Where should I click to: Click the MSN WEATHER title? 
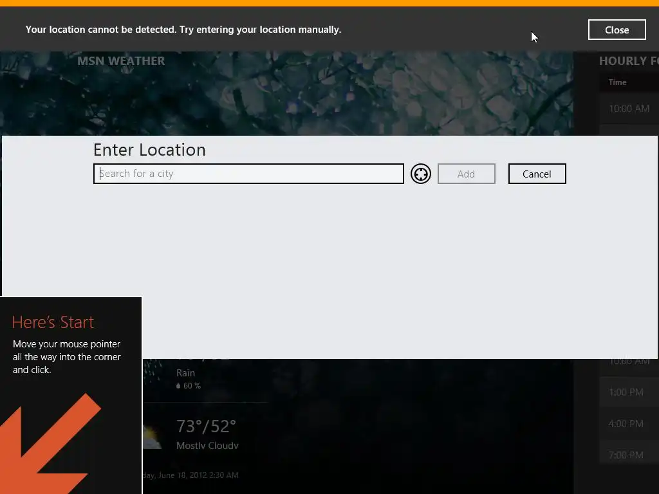[x=121, y=61]
